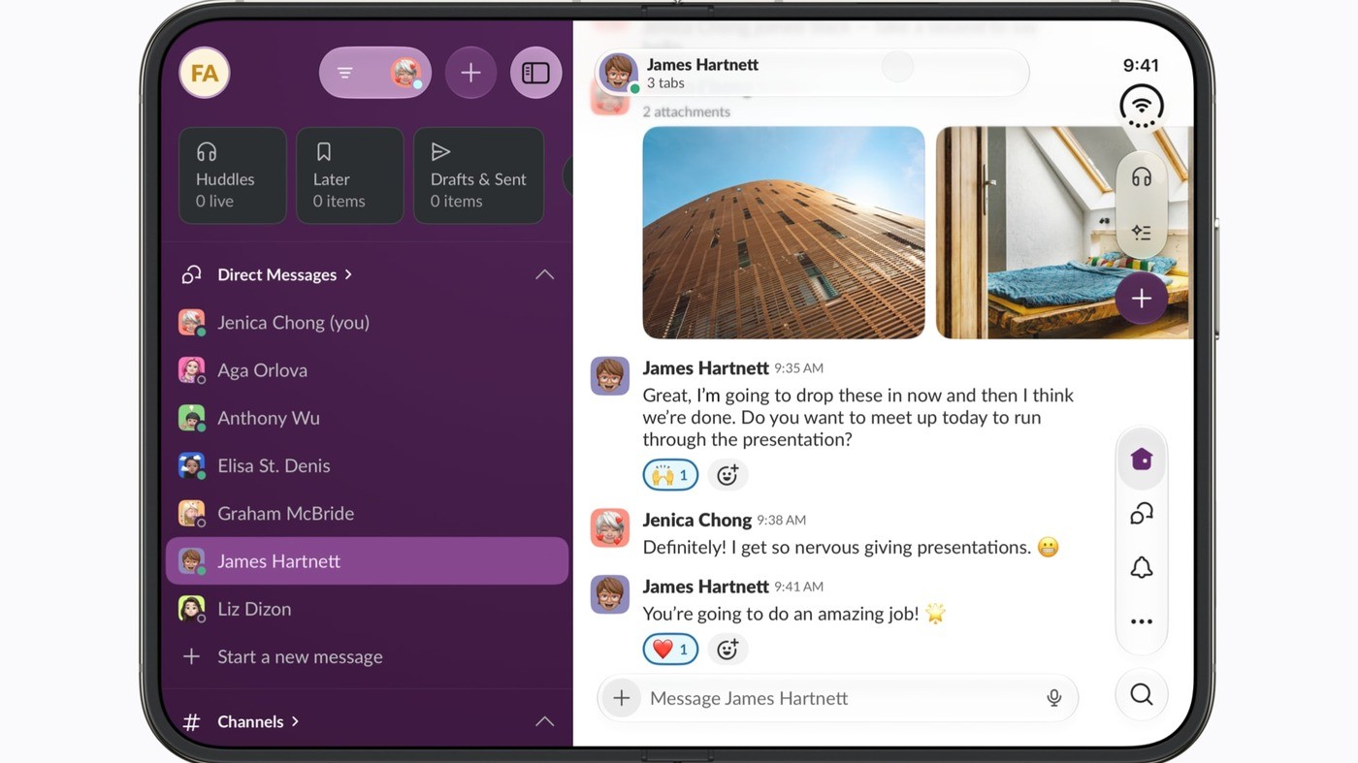Open Activity bell in navigation rail
1358x763 pixels.
(1142, 567)
